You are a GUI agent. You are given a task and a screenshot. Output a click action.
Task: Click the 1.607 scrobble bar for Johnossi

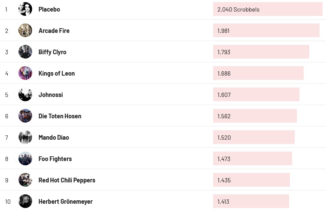[x=256, y=94]
